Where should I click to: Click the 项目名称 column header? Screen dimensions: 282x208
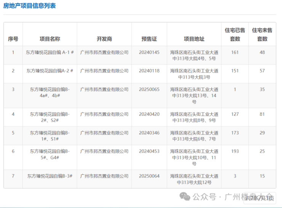[50, 39]
